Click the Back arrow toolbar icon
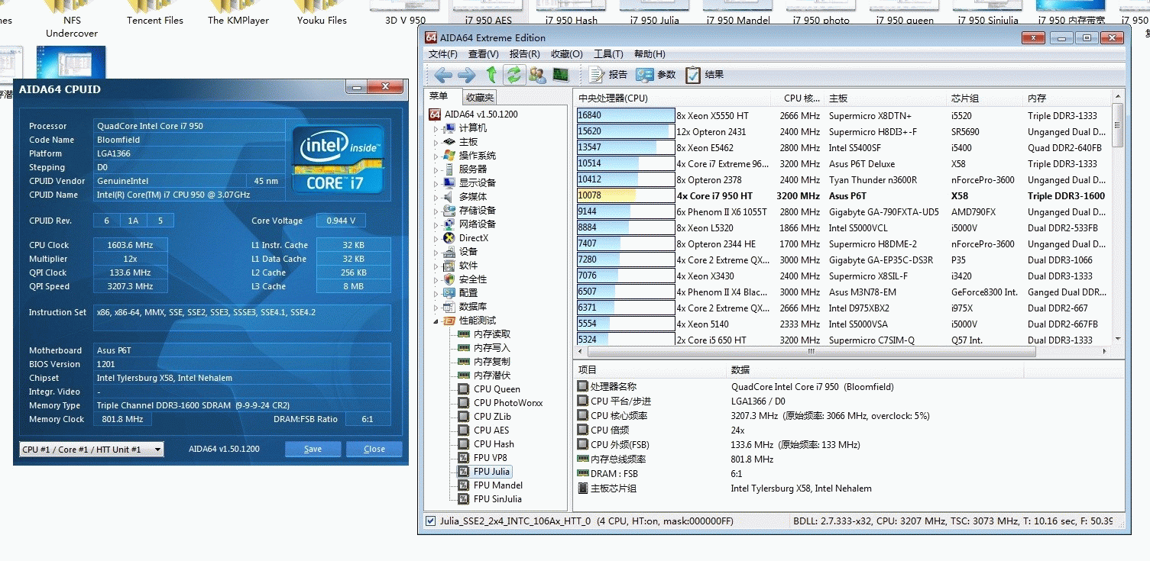 (x=443, y=75)
